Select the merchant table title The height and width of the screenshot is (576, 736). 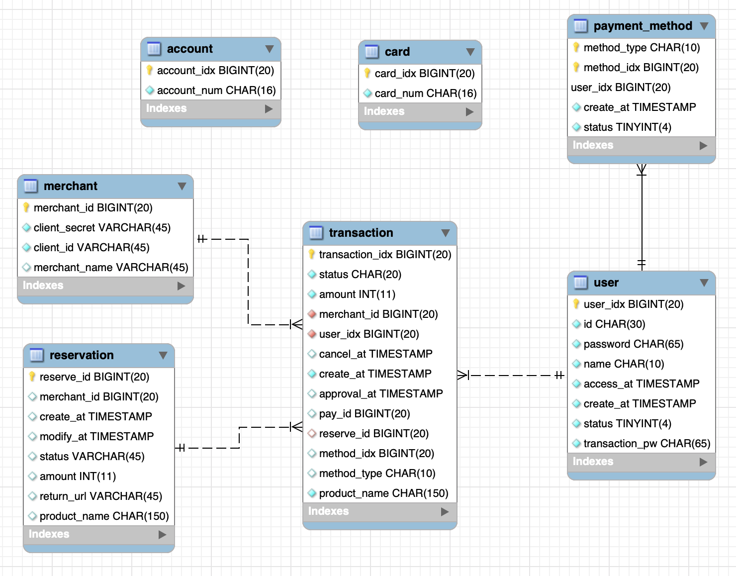pos(71,186)
